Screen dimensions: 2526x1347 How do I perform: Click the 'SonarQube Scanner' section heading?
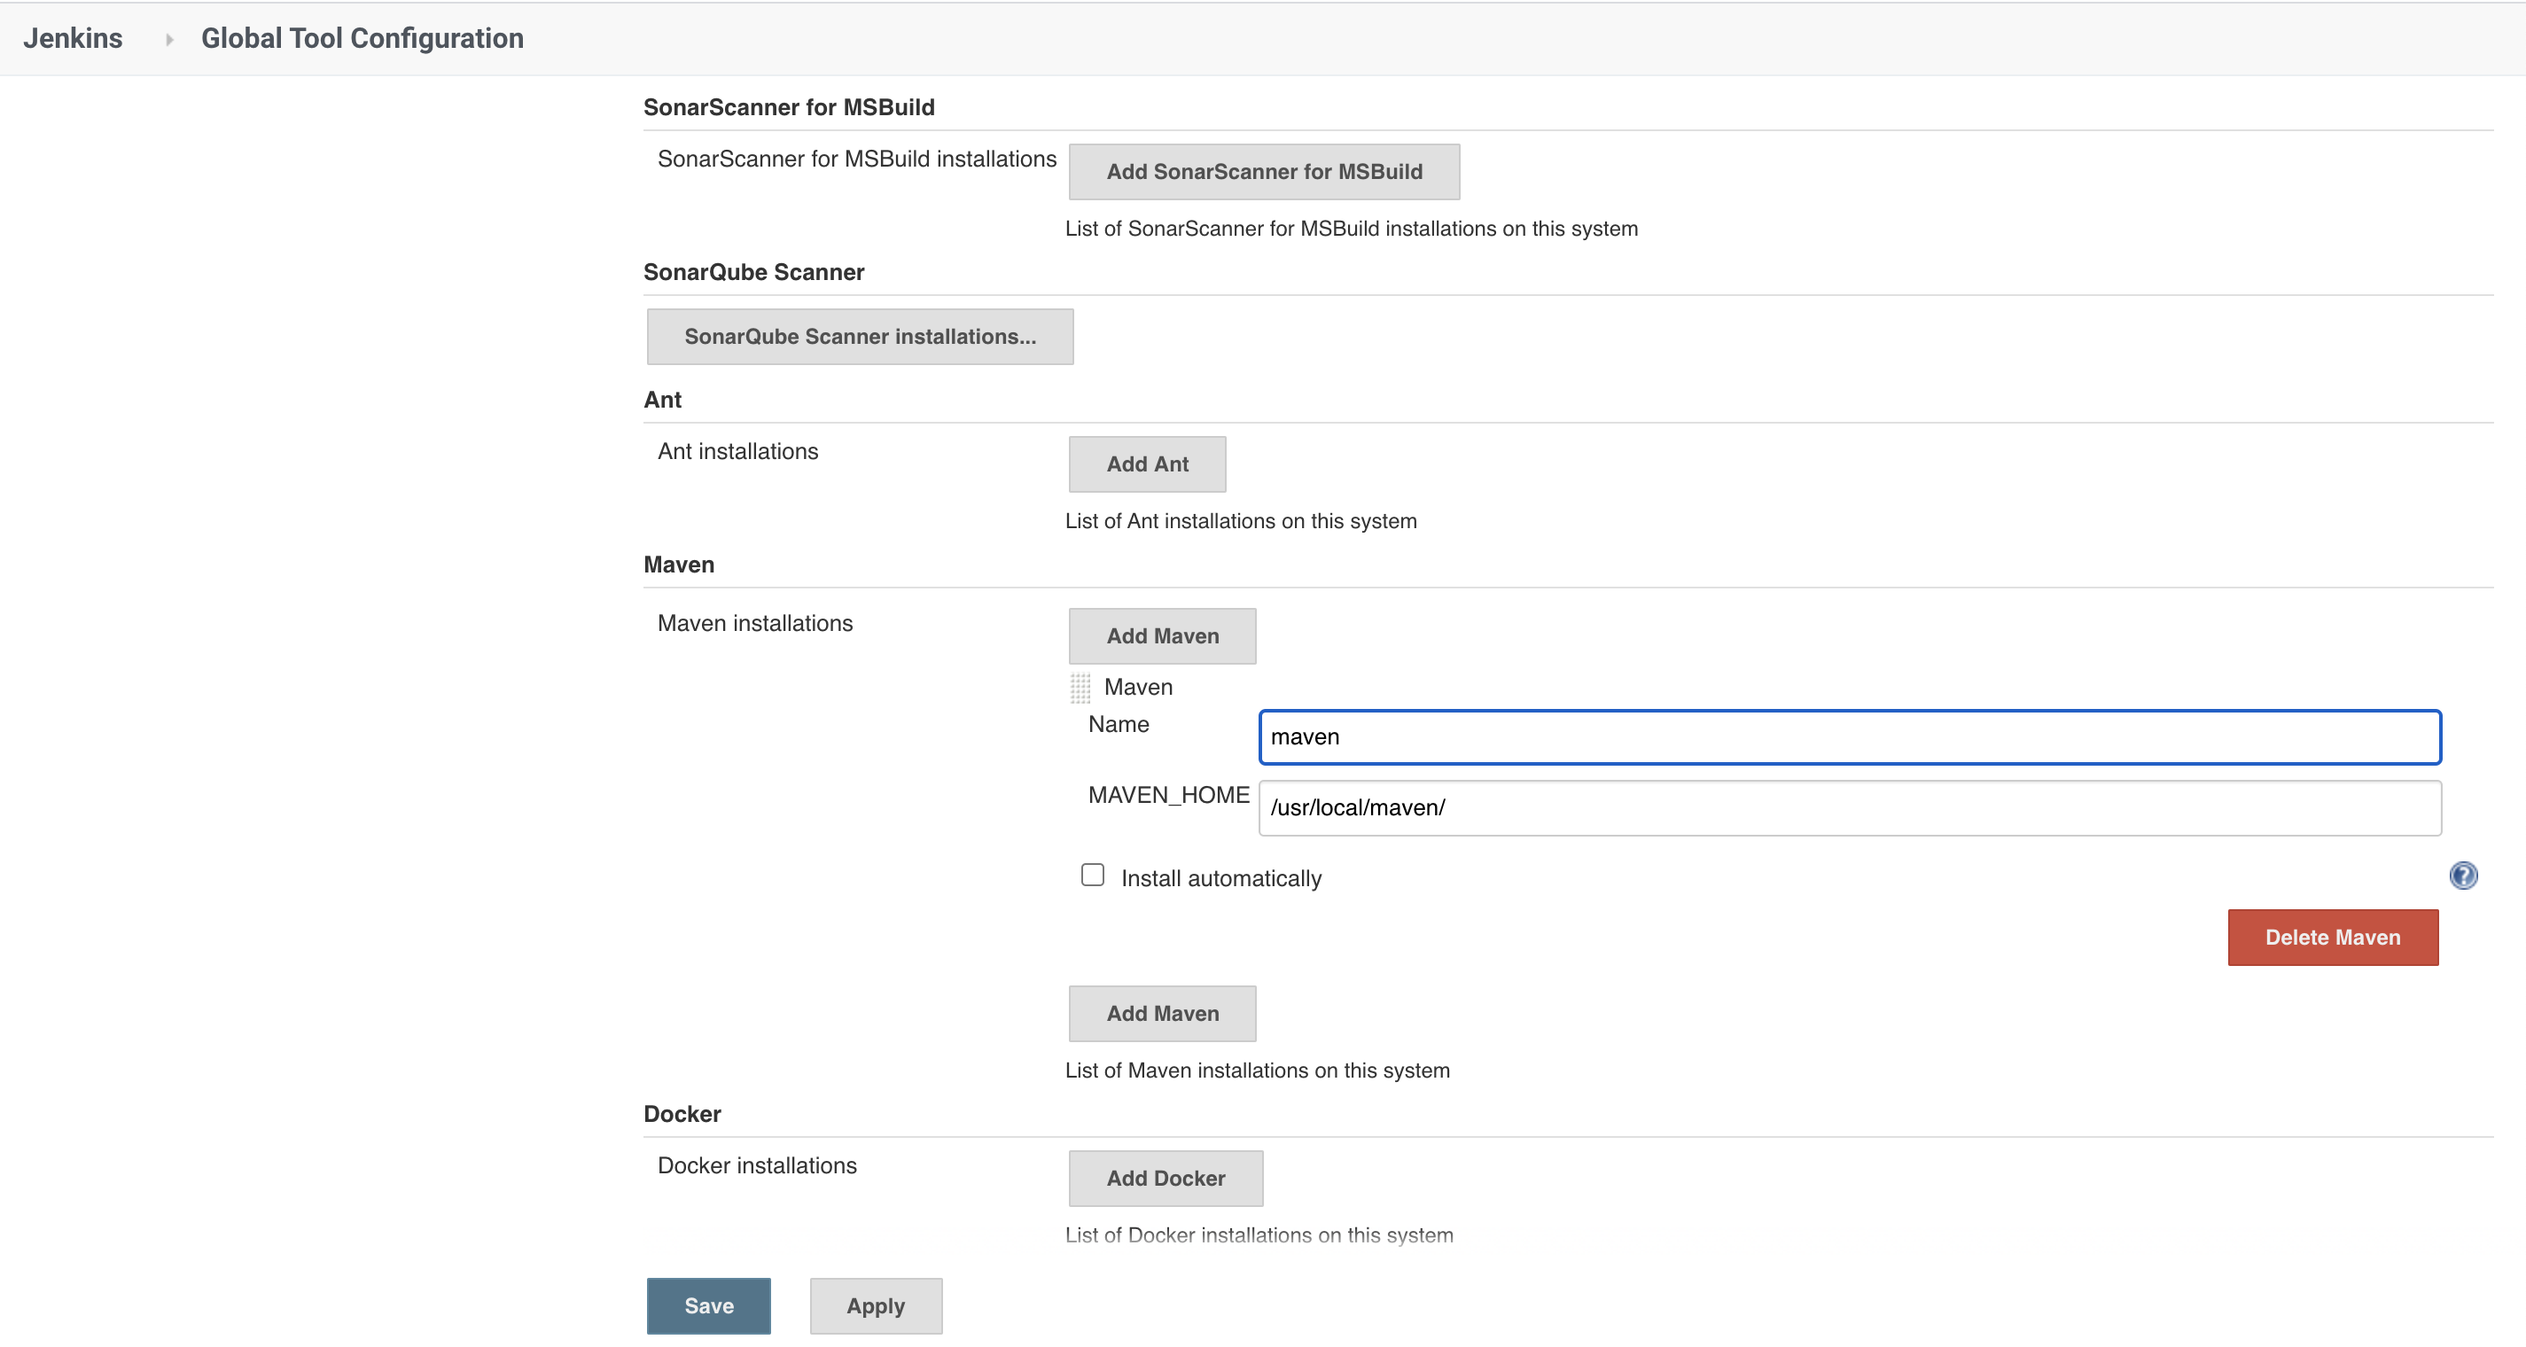coord(753,271)
